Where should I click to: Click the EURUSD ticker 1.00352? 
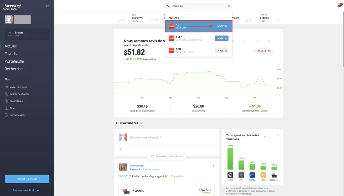pyautogui.click(x=264, y=18)
